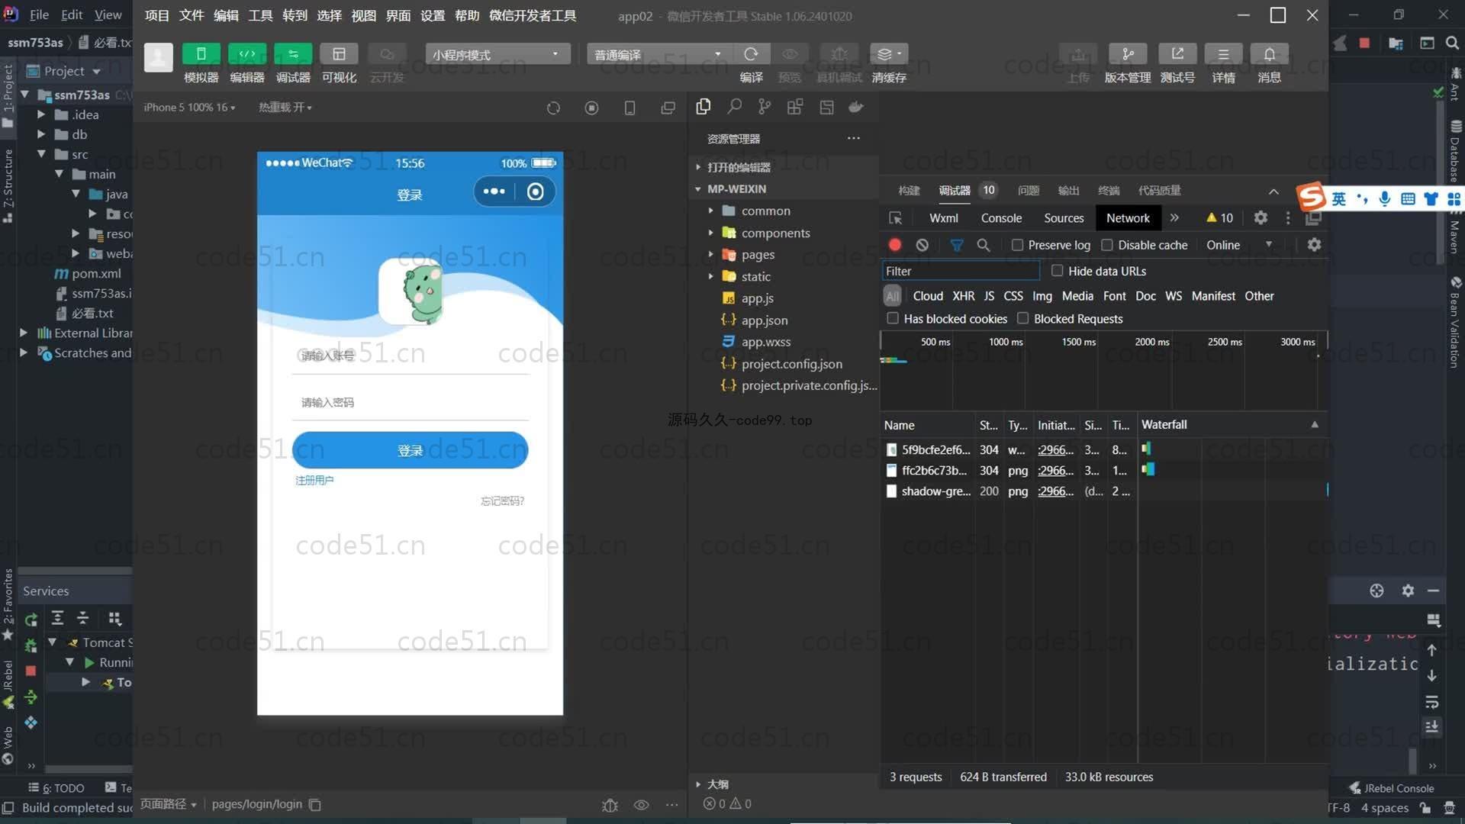Open version management (版本管理) icon
This screenshot has height=824, width=1465.
tap(1128, 54)
